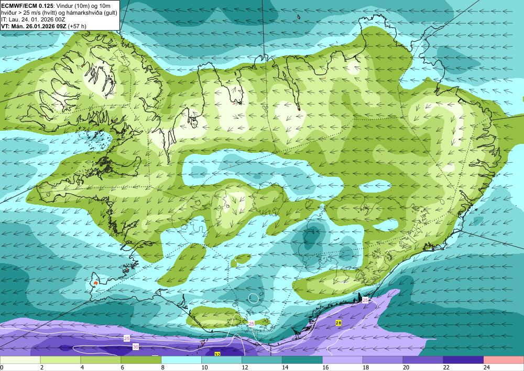Screen dimensions: 524x371
Task: Click the purple 18–20 m/s legend swatch
Action: click(383, 360)
